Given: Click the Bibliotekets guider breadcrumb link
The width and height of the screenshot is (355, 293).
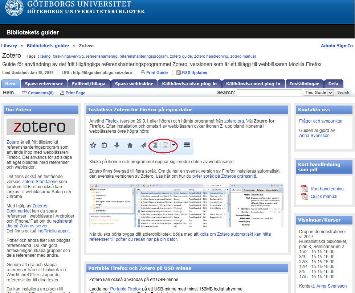Looking at the screenshot, I should (48, 46).
